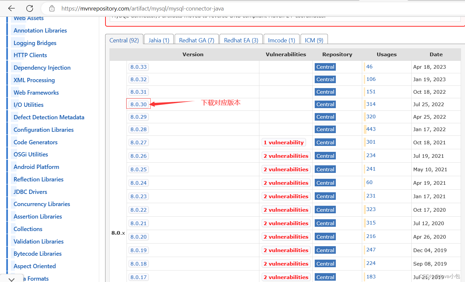Open I/O Utilities category
The width and height of the screenshot is (465, 282).
click(29, 105)
